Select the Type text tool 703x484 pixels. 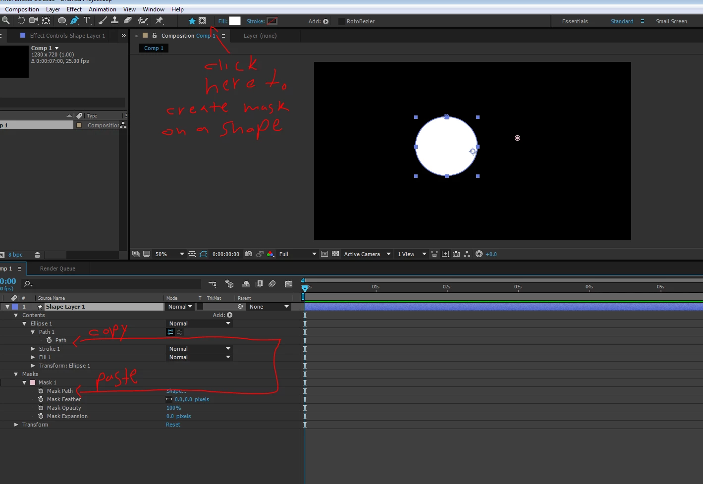[x=87, y=21]
